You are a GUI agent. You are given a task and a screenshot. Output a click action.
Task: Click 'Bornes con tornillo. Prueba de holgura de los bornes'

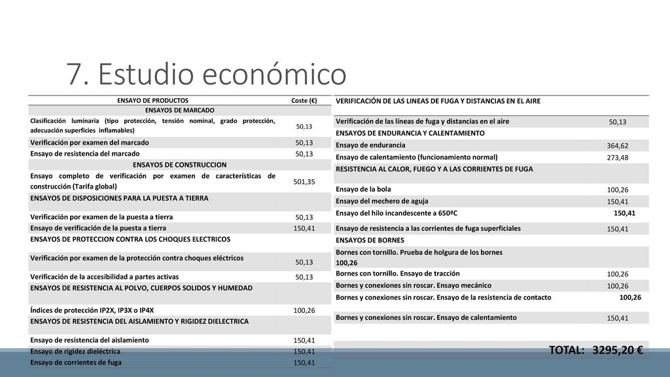point(419,253)
